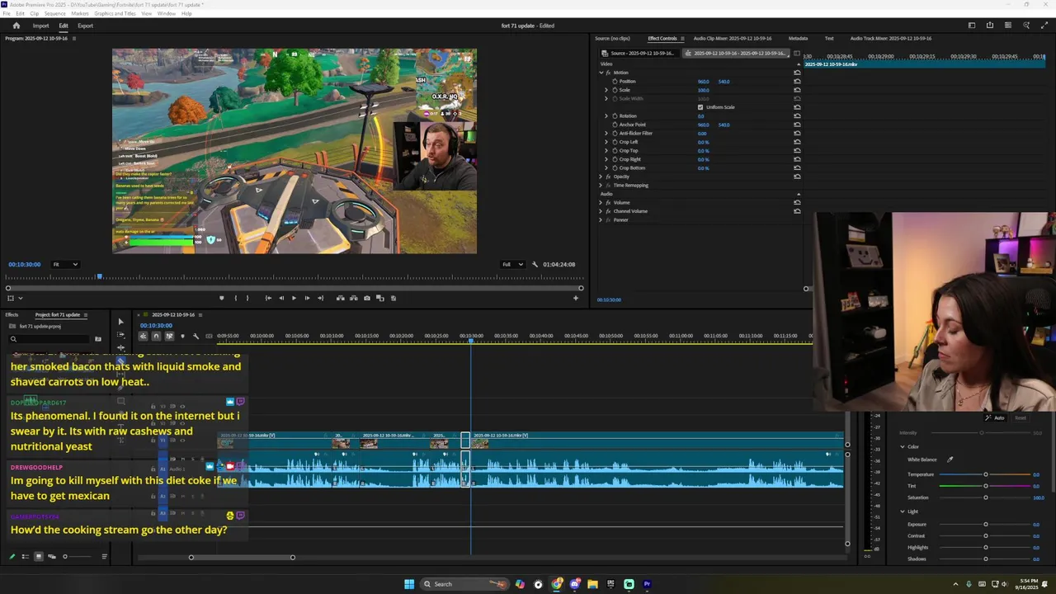Click the Go to Out point button
This screenshot has width=1056, height=594.
(x=320, y=298)
